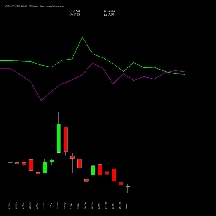The height and width of the screenshot is (216, 216).
Task: Click the 22 Sep date label
Action: click(30, 206)
